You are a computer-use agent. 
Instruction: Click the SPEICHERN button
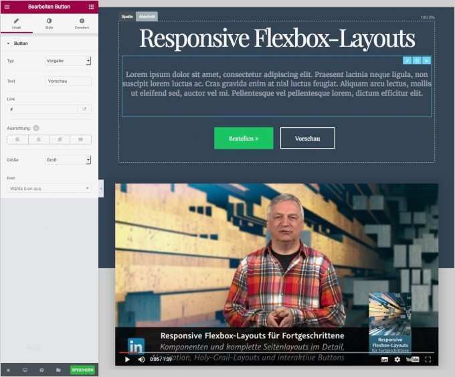click(x=82, y=370)
